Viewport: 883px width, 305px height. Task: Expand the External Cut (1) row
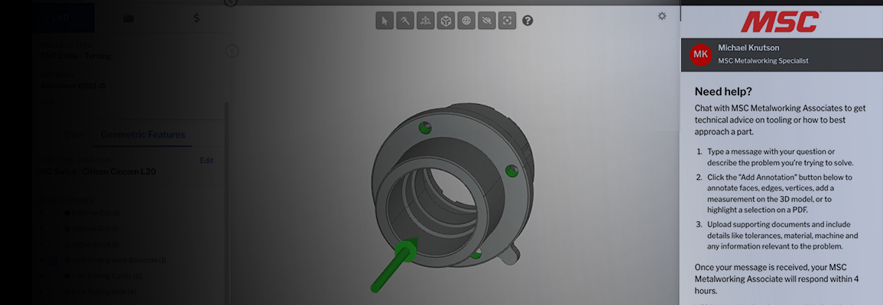coord(42,213)
